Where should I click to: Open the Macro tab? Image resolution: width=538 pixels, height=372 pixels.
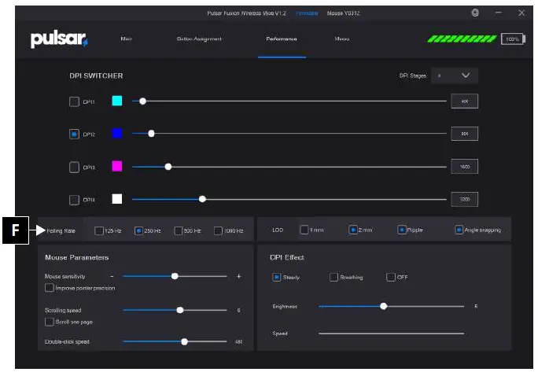click(x=341, y=39)
